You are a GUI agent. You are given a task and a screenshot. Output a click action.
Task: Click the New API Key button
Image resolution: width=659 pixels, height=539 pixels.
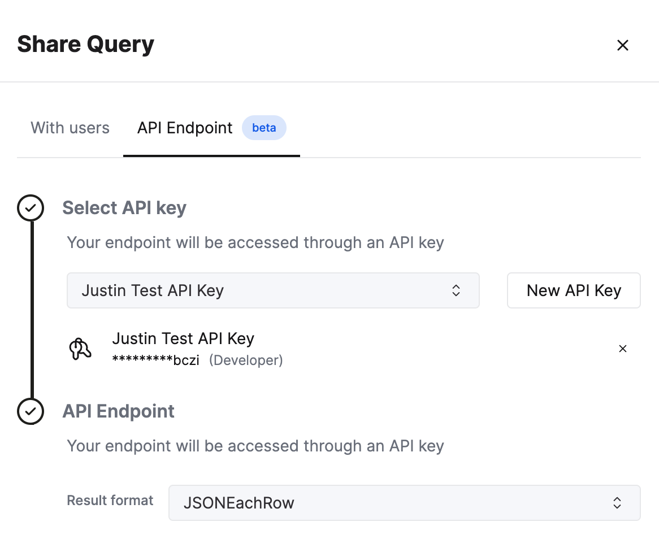[x=573, y=290]
